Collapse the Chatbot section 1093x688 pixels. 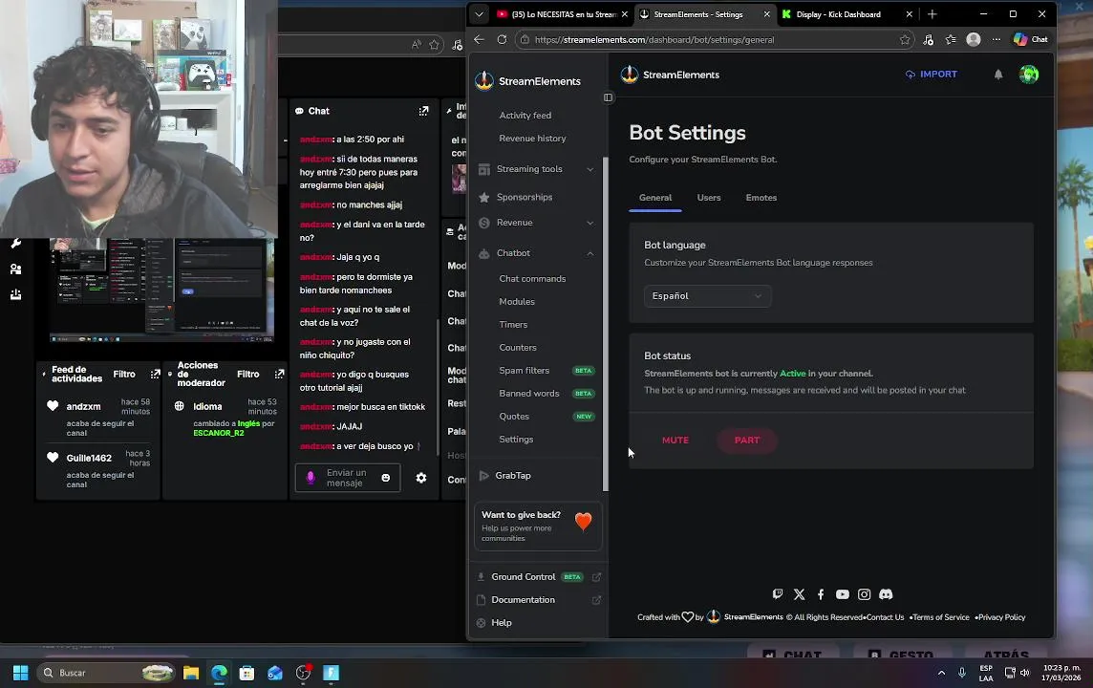[536, 254]
